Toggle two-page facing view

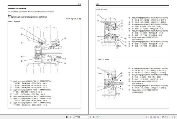click(x=154, y=117)
